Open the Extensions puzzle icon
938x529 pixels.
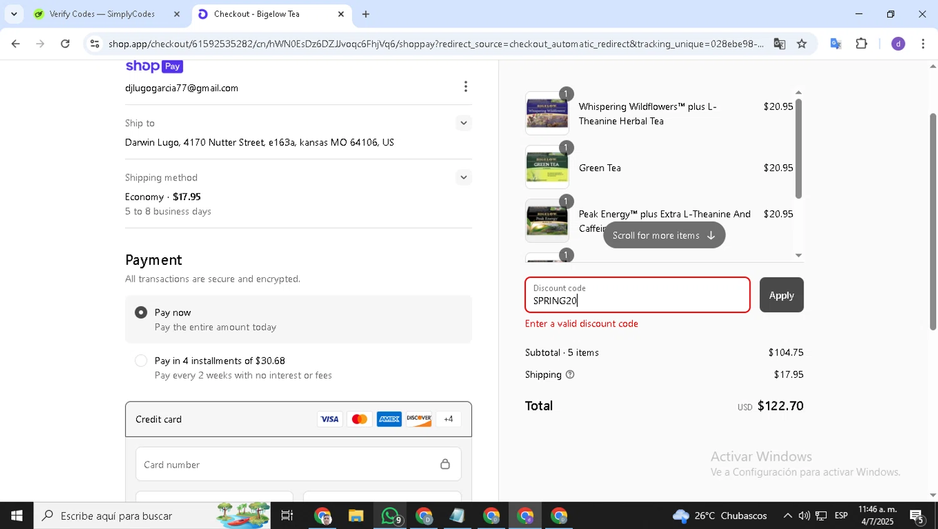pos(862,44)
